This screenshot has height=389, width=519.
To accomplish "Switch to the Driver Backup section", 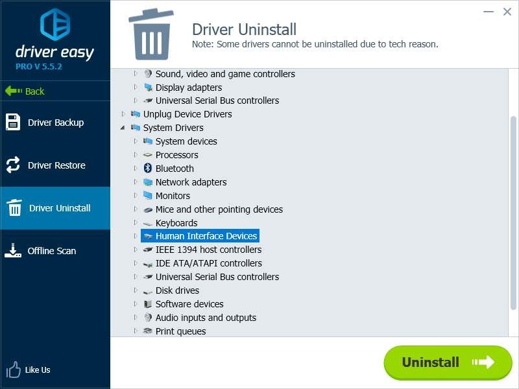I will click(55, 123).
